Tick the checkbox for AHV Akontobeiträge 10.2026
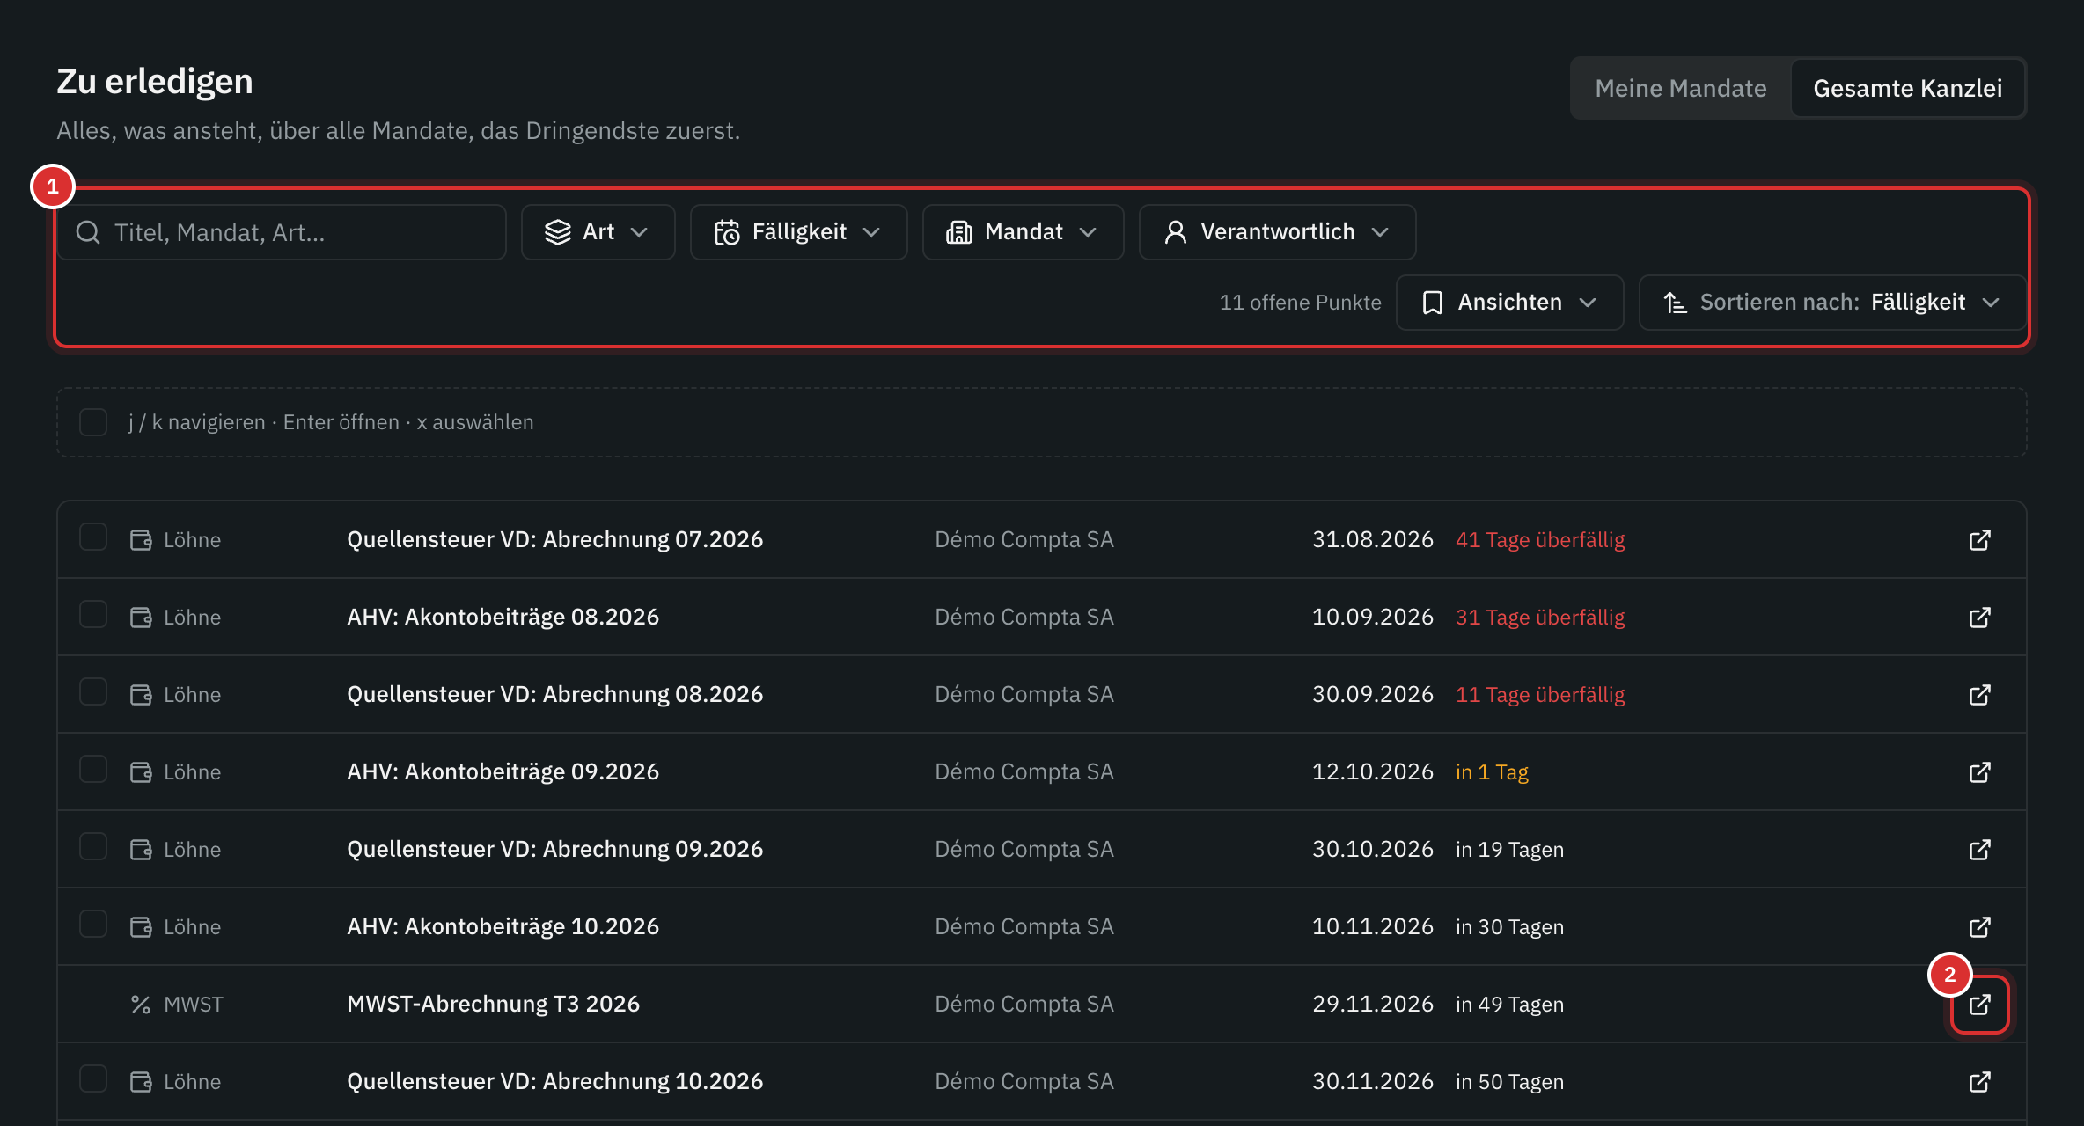Screen dimensions: 2084x1126 click(93, 925)
